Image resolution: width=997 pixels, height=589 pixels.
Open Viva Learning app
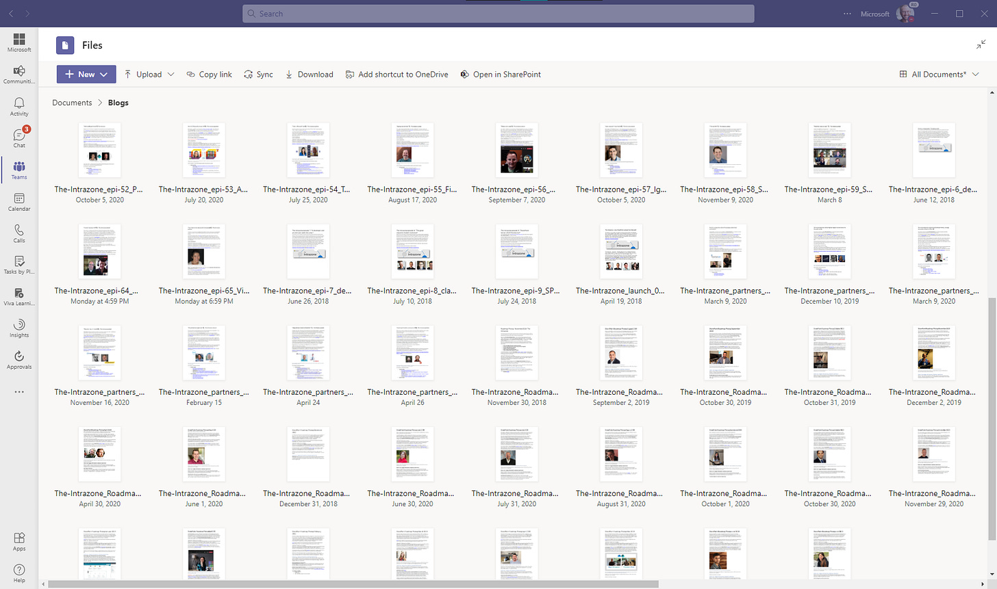click(x=19, y=296)
